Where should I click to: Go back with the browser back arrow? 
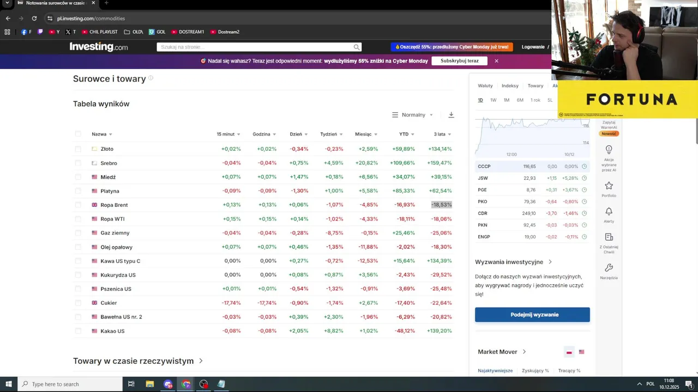click(8, 18)
